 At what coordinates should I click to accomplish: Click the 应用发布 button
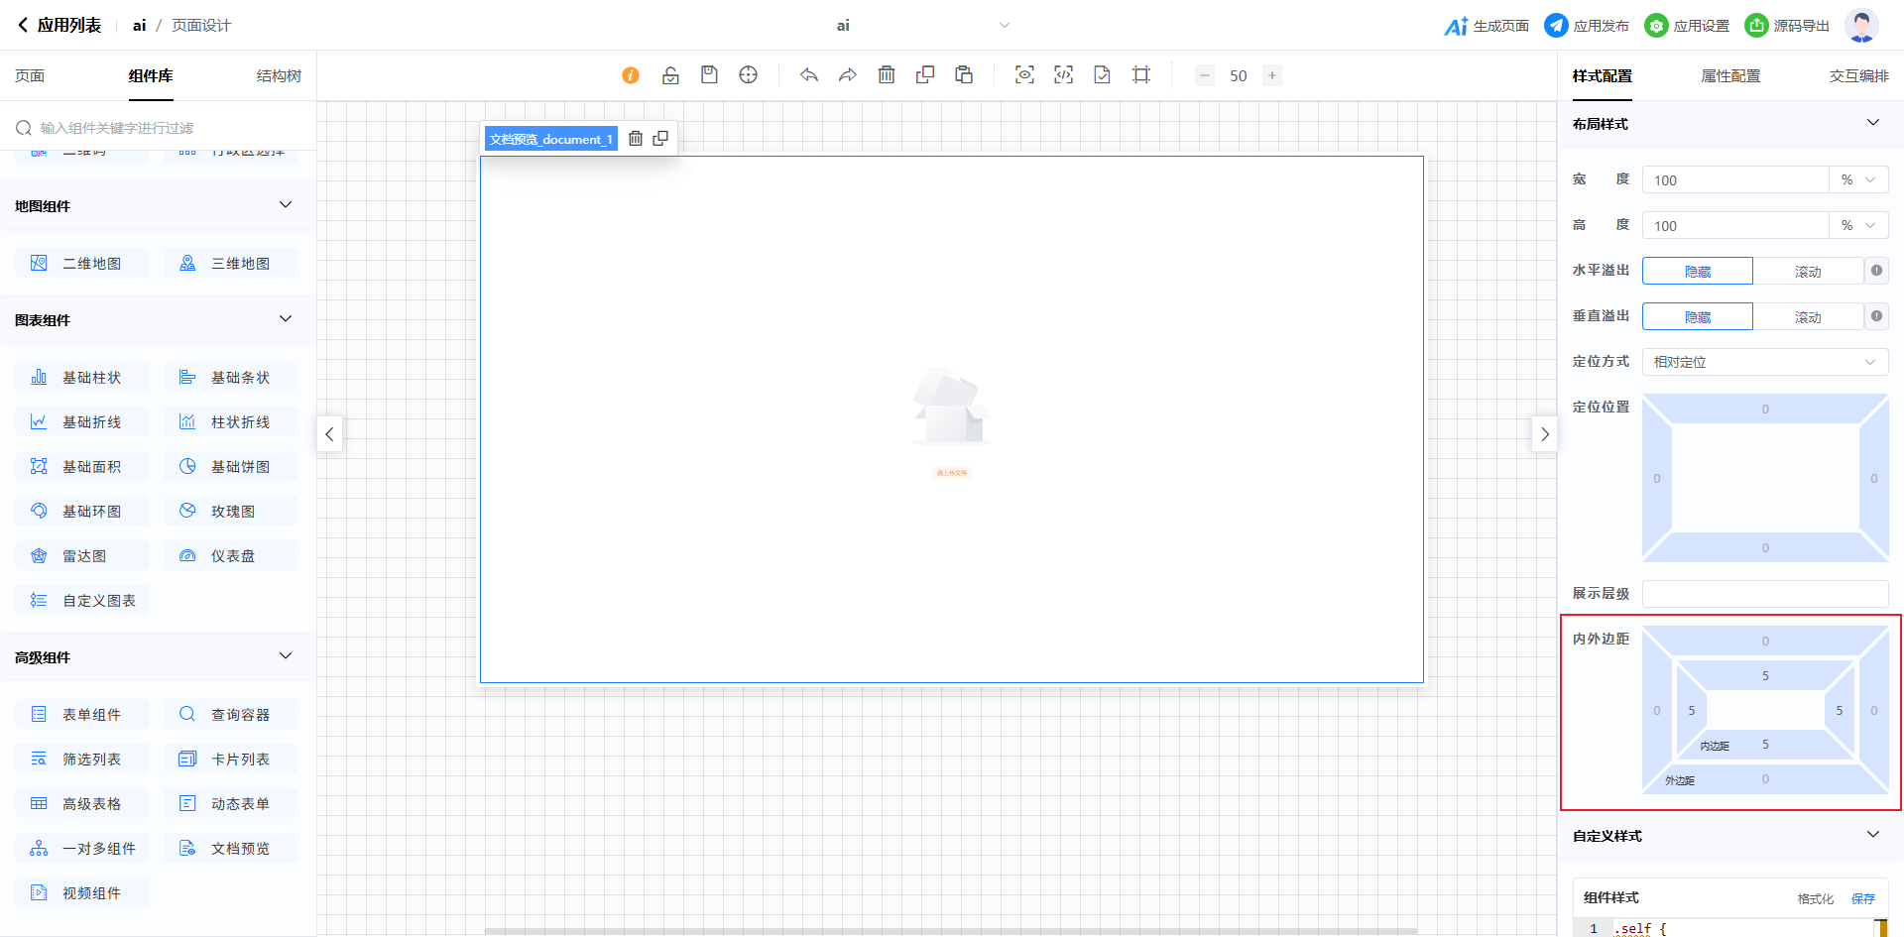click(1587, 26)
